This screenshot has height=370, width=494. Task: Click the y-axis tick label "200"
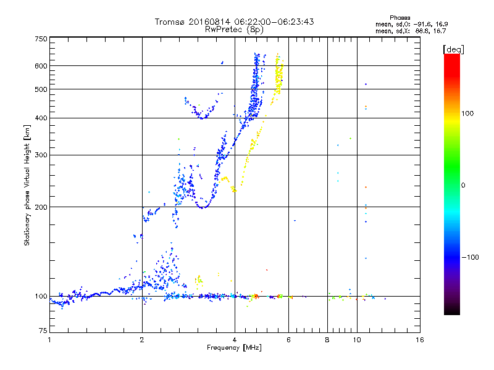(41, 207)
